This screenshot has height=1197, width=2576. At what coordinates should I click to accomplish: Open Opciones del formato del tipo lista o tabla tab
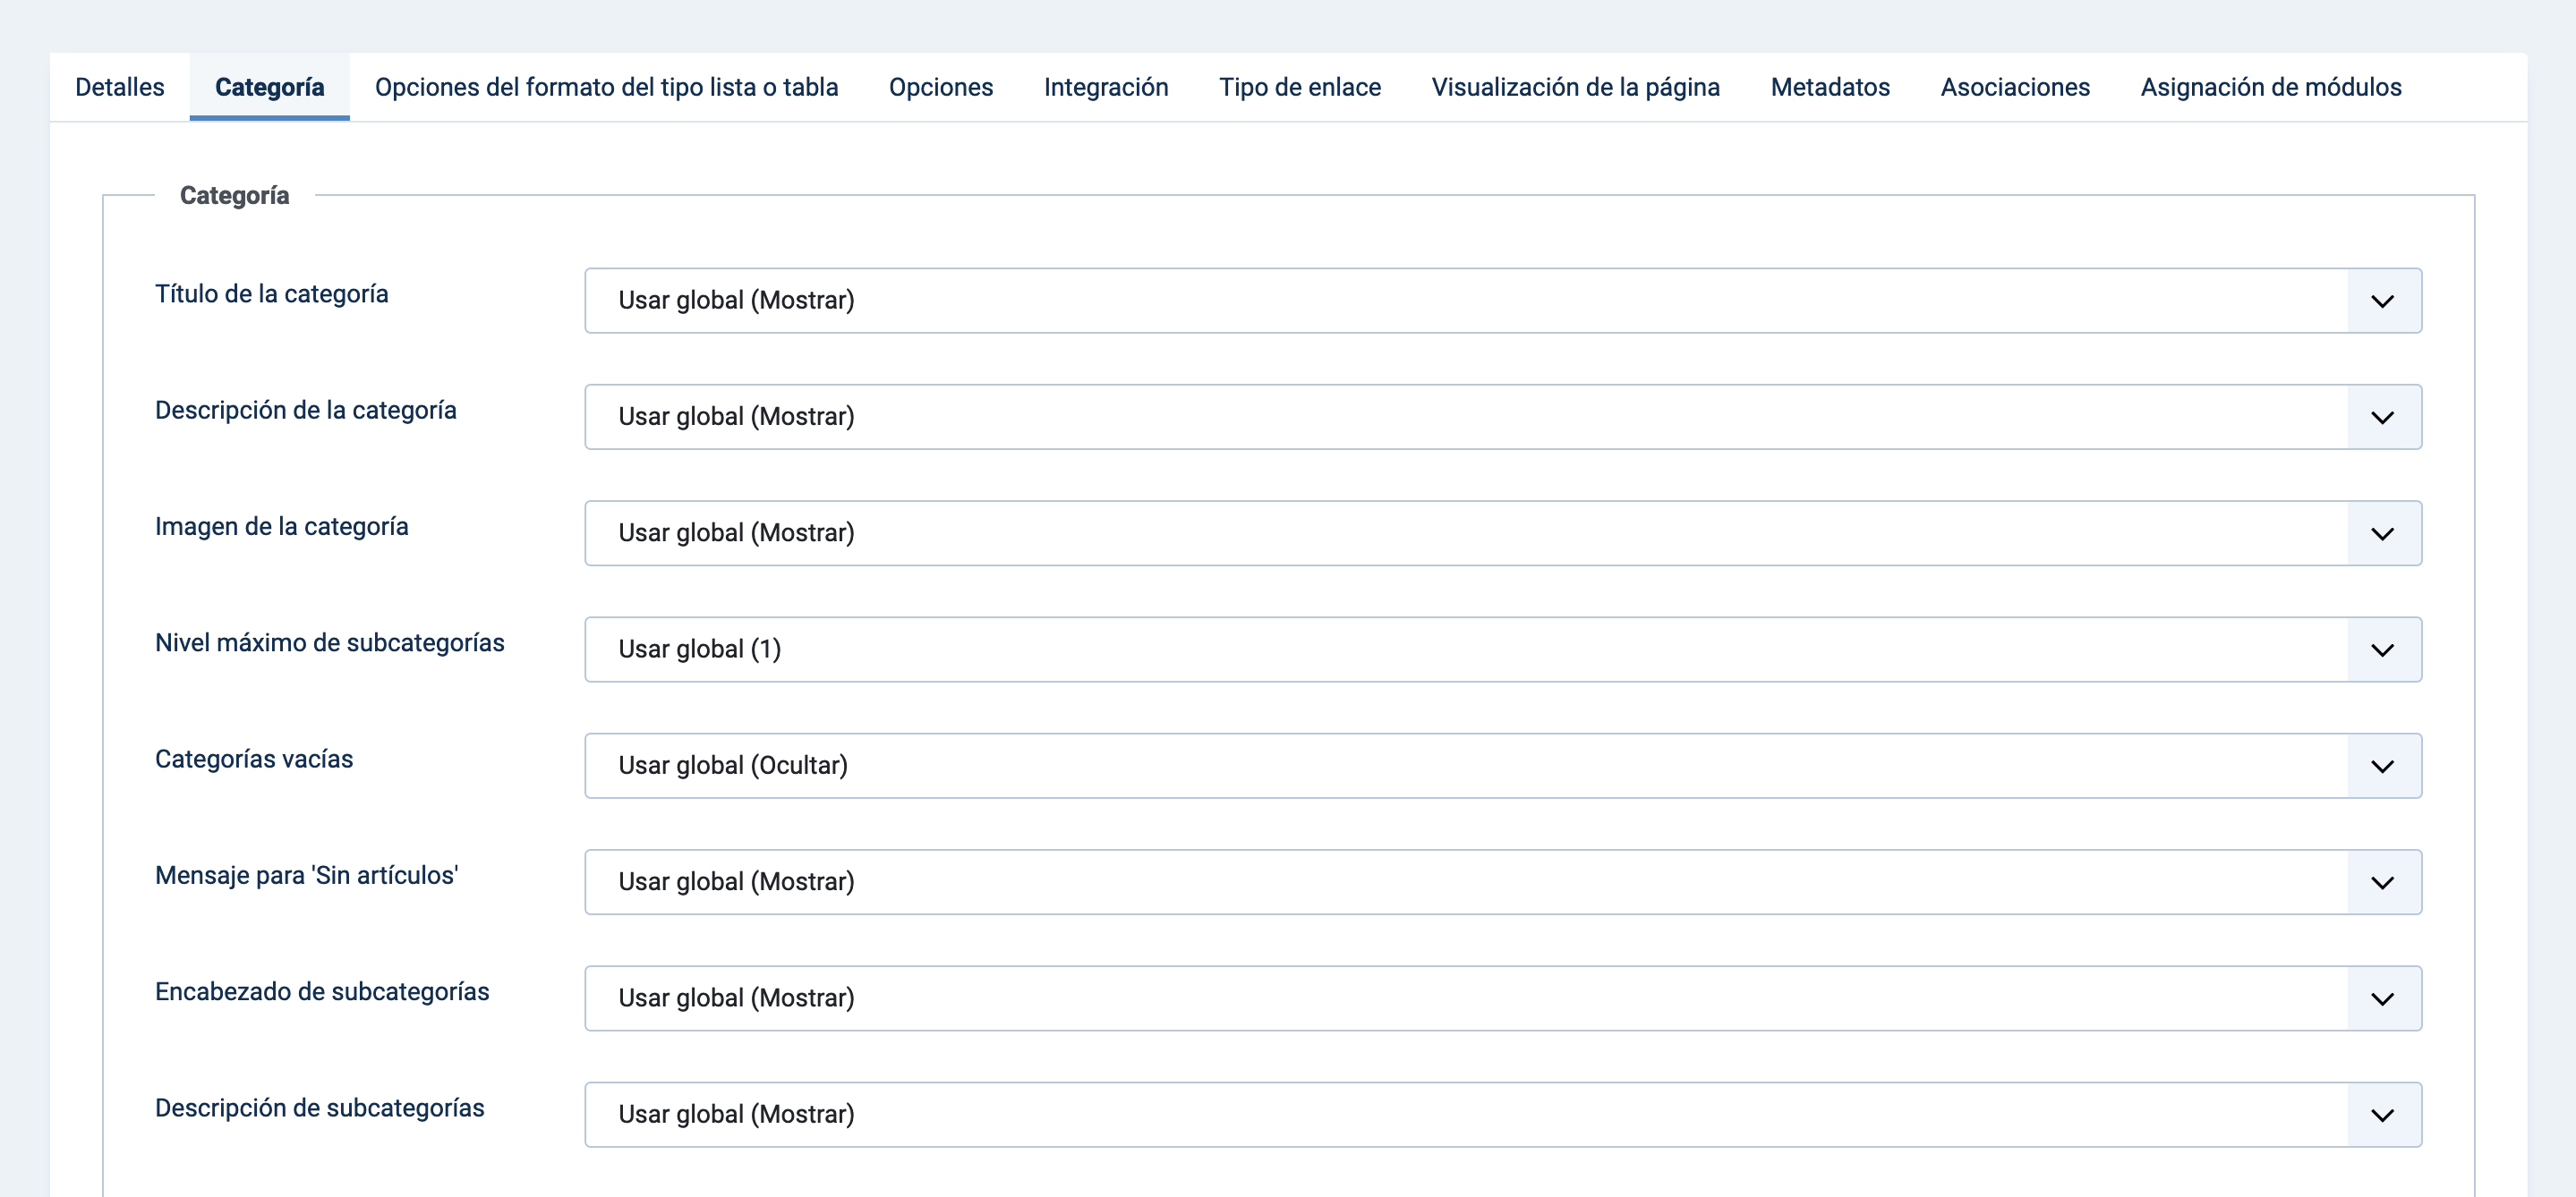tap(607, 87)
